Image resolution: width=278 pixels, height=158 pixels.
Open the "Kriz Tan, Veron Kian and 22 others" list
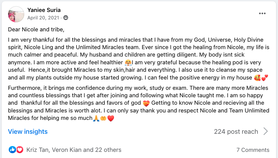tap(74, 150)
